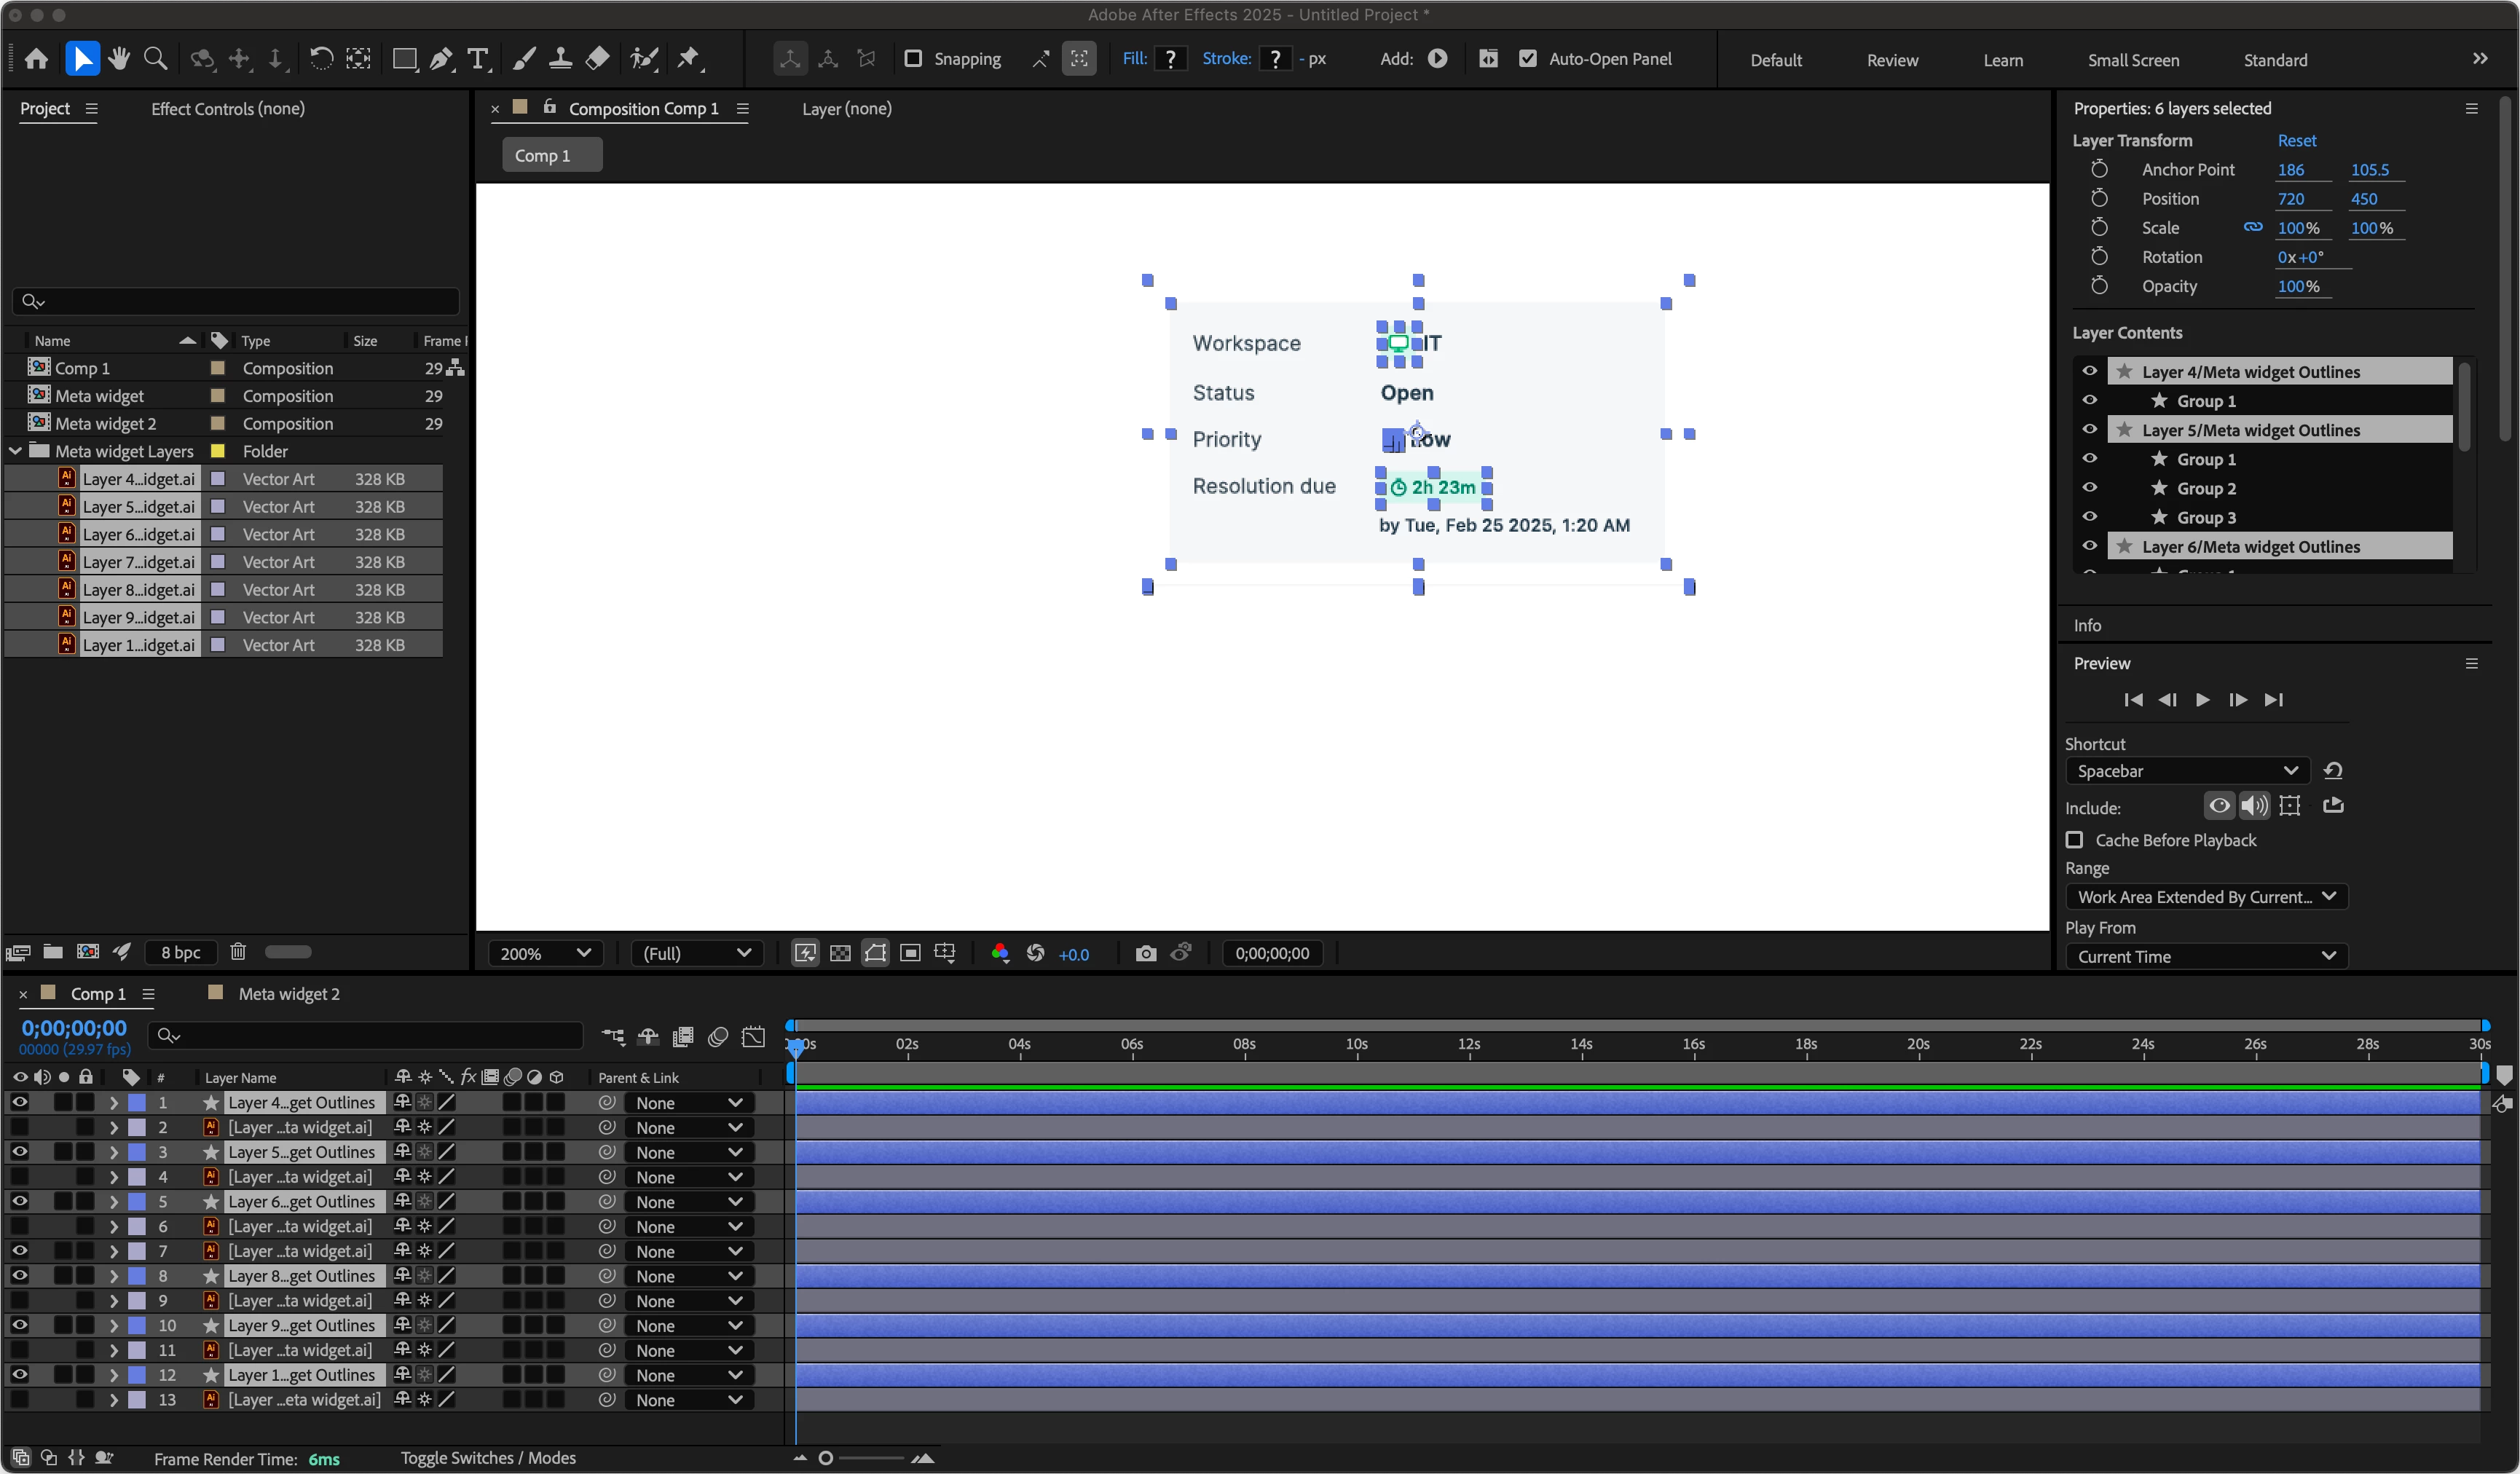Select the Type tool

click(x=479, y=59)
